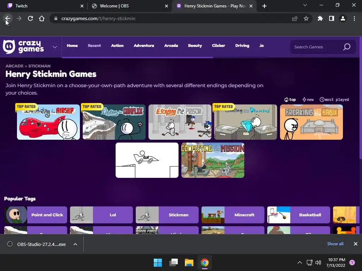Open the volume control in system tray
Viewport: 362px width, 271px height.
coord(318,263)
